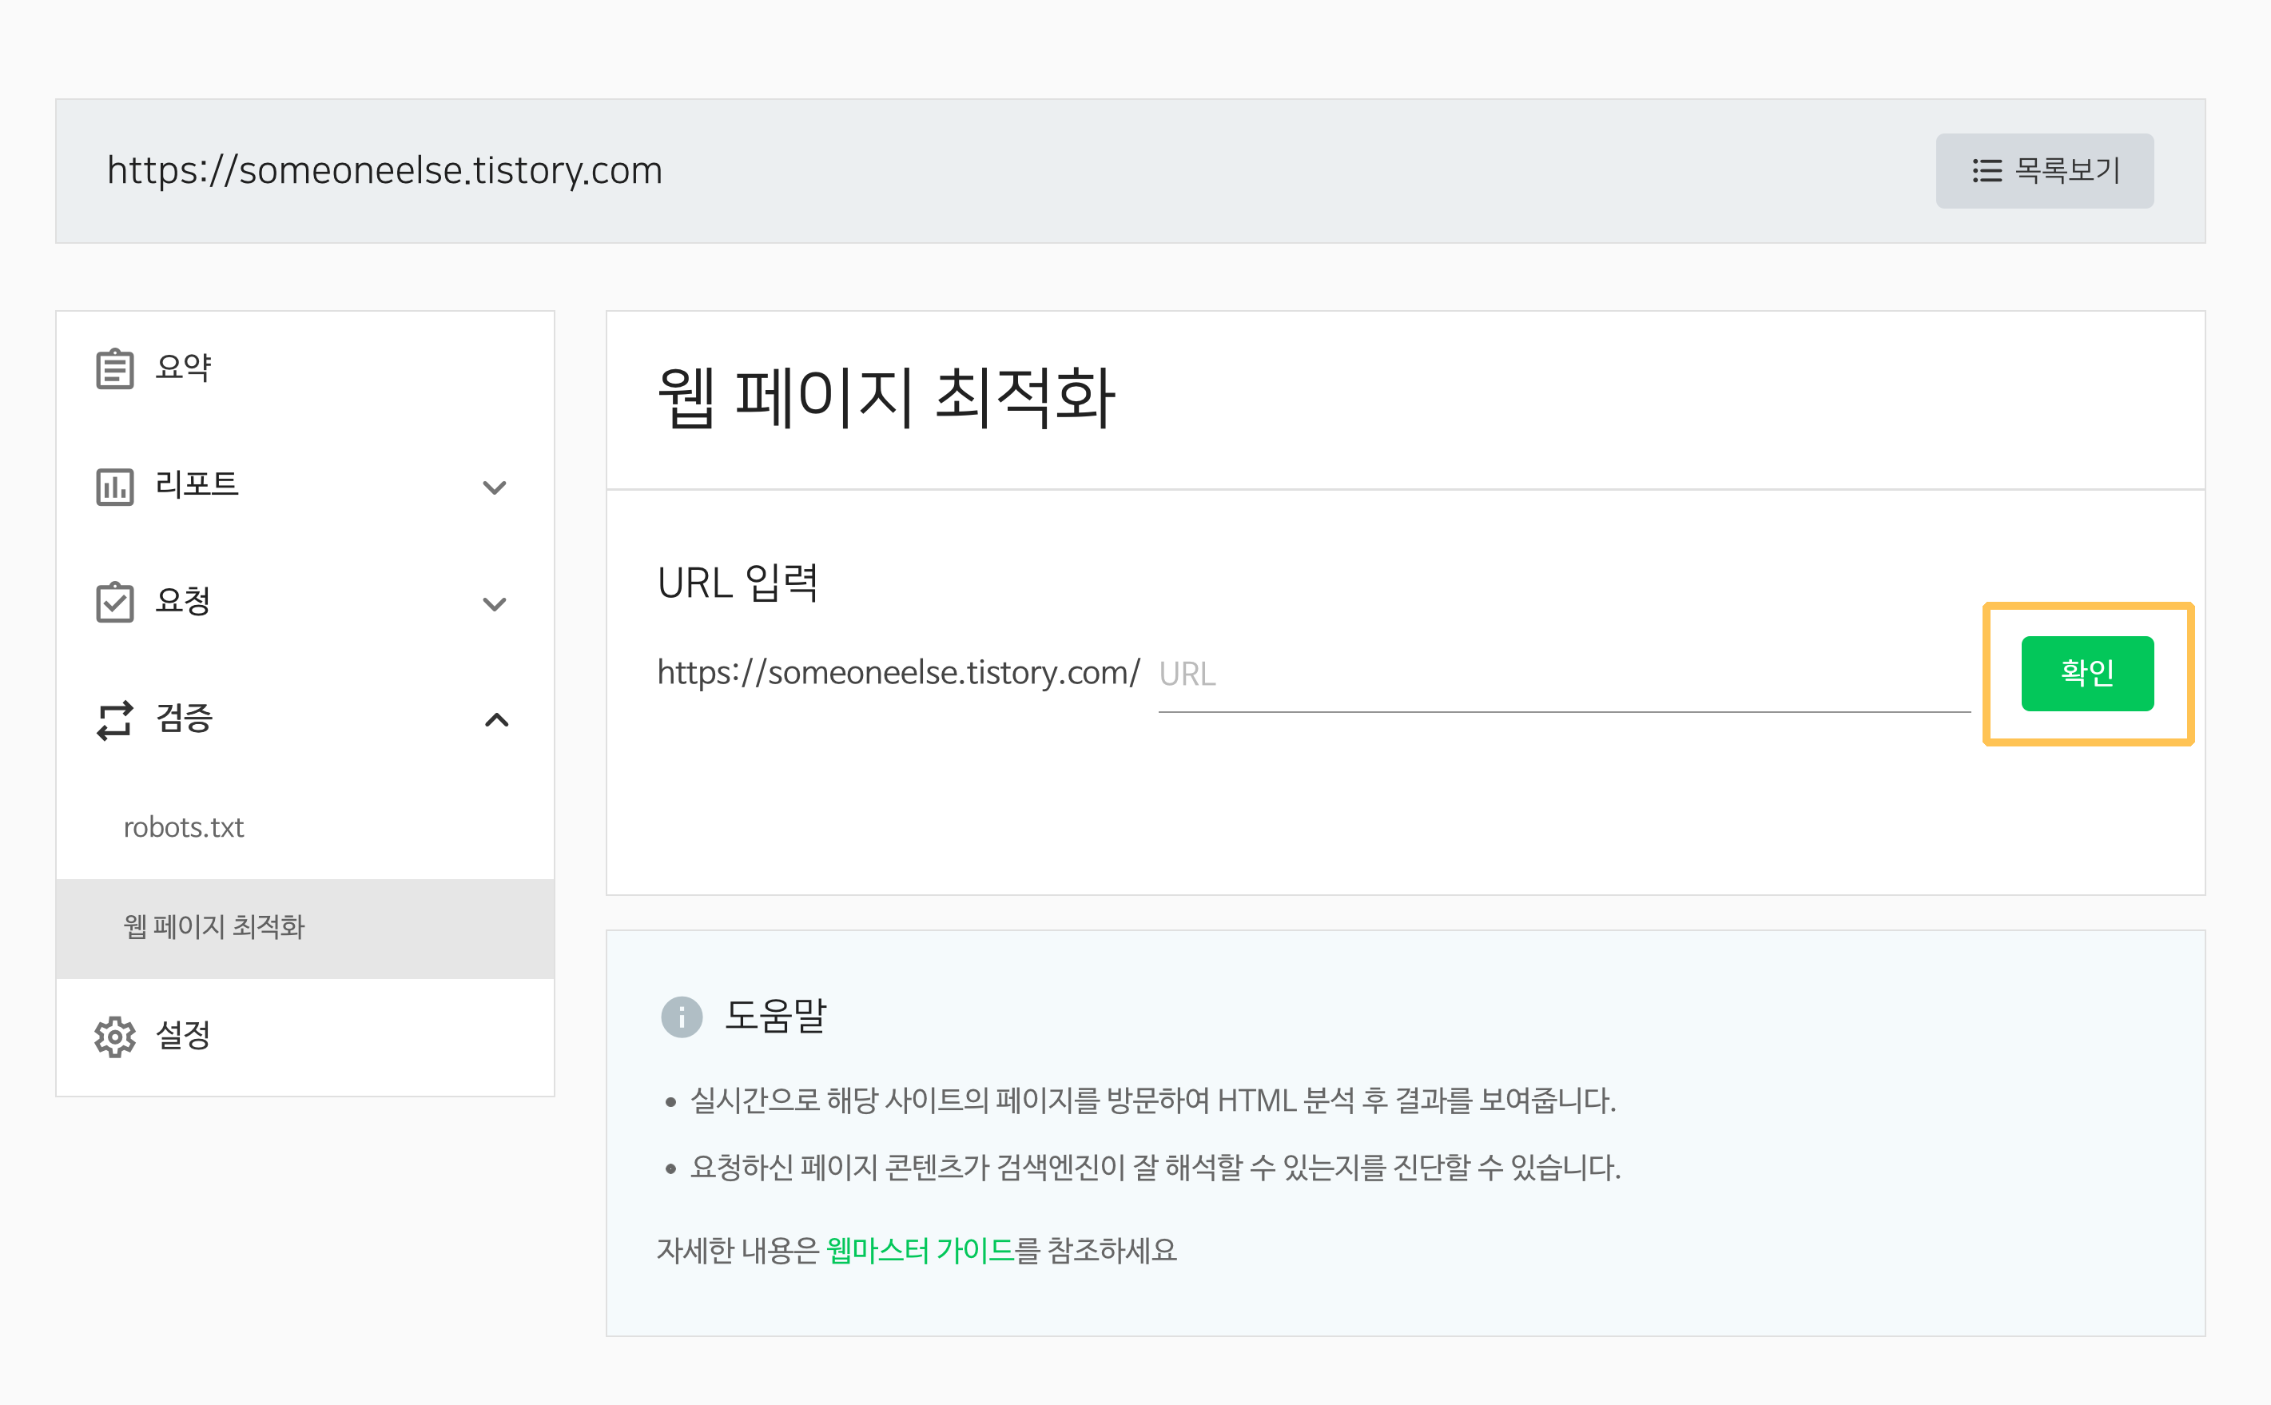Click the 도움말 info circle icon

[x=681, y=1017]
